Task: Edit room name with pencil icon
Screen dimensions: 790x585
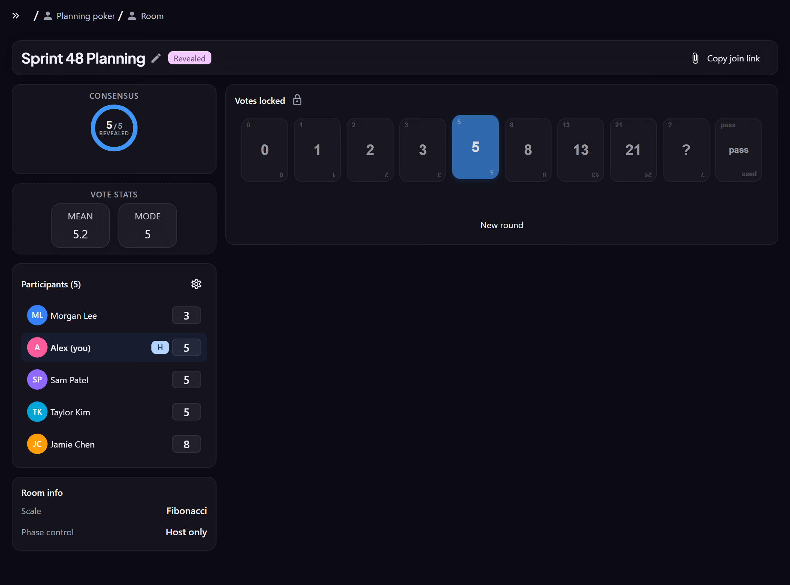Action: pyautogui.click(x=156, y=58)
